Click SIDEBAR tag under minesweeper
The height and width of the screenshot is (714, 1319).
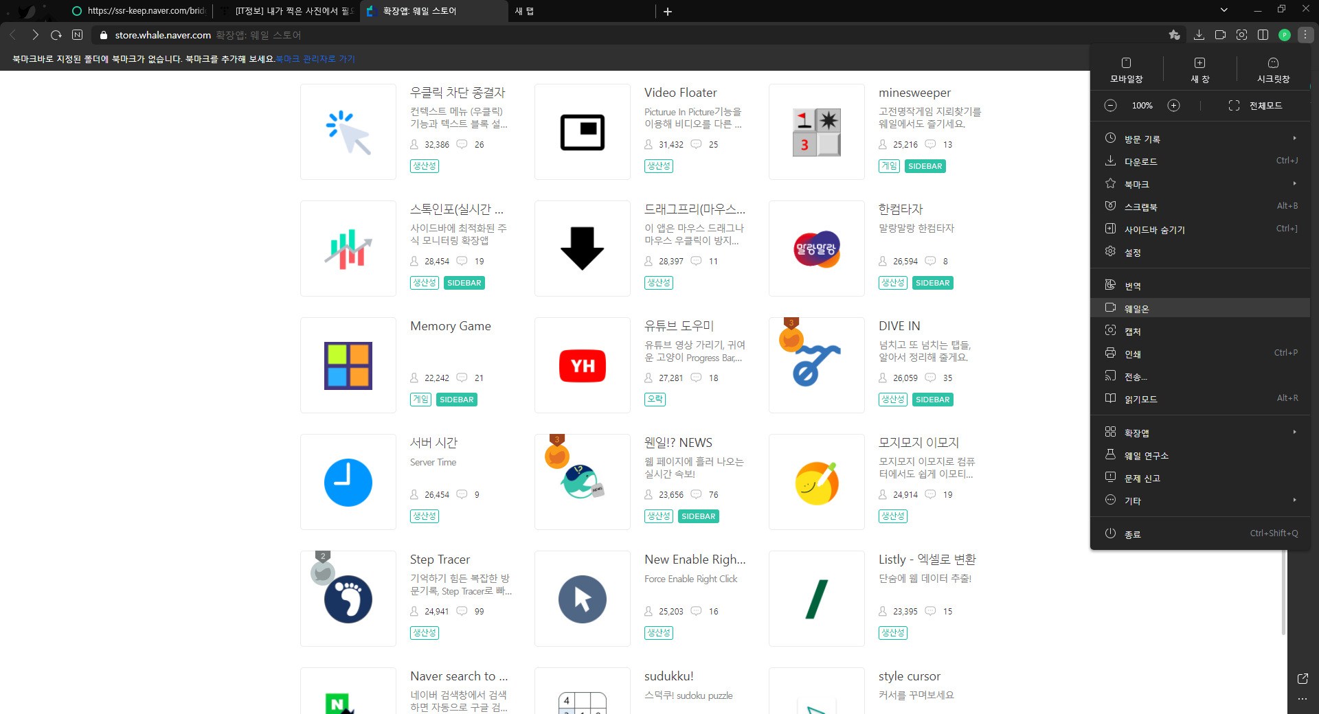click(925, 166)
